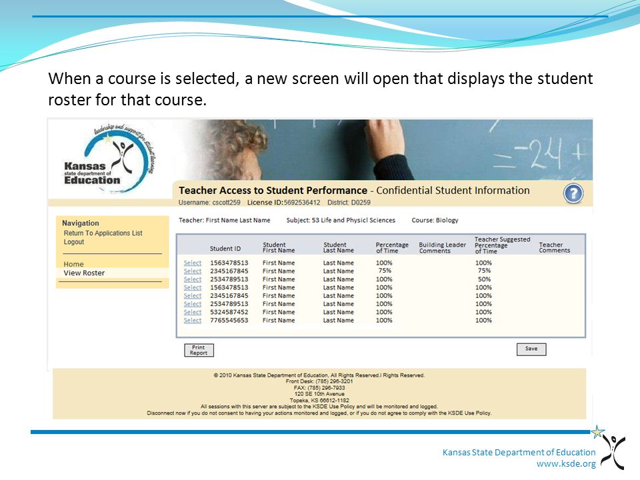
Task: Click Select for student 2534789513 with 100% suggested
Action: (192, 304)
